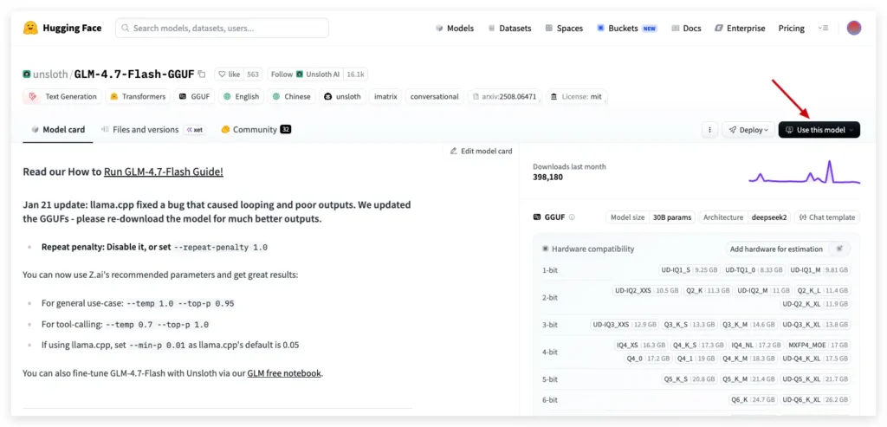Select the Q3_K_M 14.6 GB quantization

click(x=748, y=325)
